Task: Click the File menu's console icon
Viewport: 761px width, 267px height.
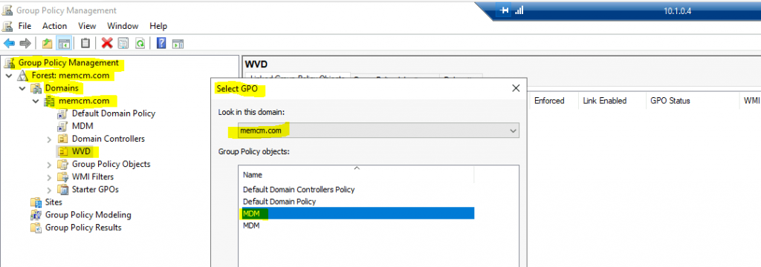Action: coord(7,26)
